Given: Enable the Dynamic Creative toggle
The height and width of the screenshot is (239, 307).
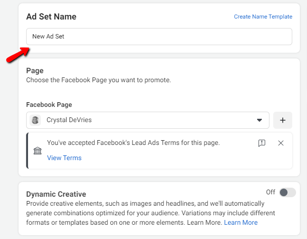Looking at the screenshot, I should 287,192.
